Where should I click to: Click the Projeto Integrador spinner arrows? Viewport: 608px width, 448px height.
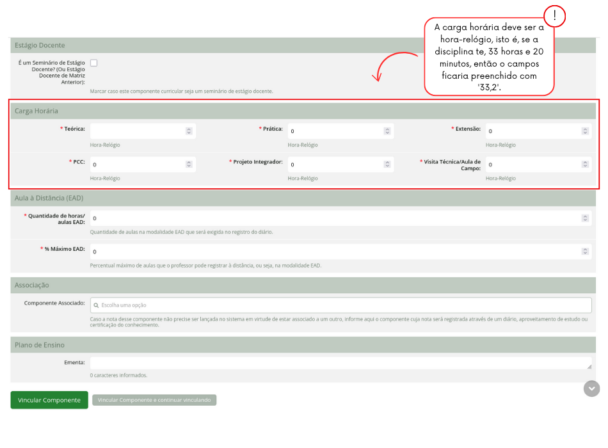387,164
